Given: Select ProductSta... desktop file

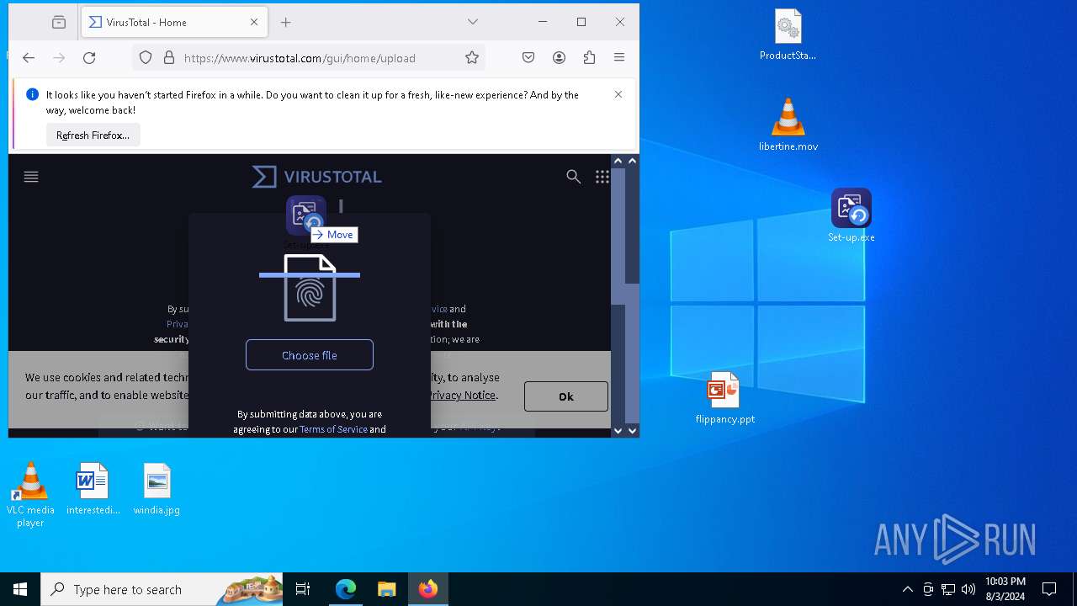Looking at the screenshot, I should [x=788, y=35].
